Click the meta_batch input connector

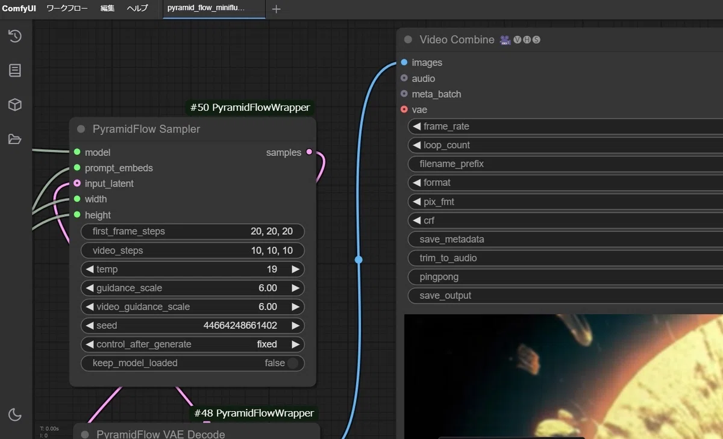tap(404, 94)
